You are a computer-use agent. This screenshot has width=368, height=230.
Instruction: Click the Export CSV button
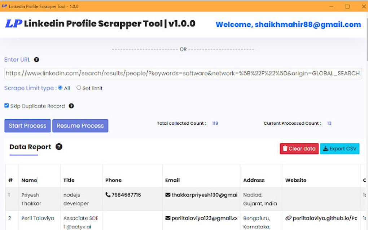click(339, 148)
